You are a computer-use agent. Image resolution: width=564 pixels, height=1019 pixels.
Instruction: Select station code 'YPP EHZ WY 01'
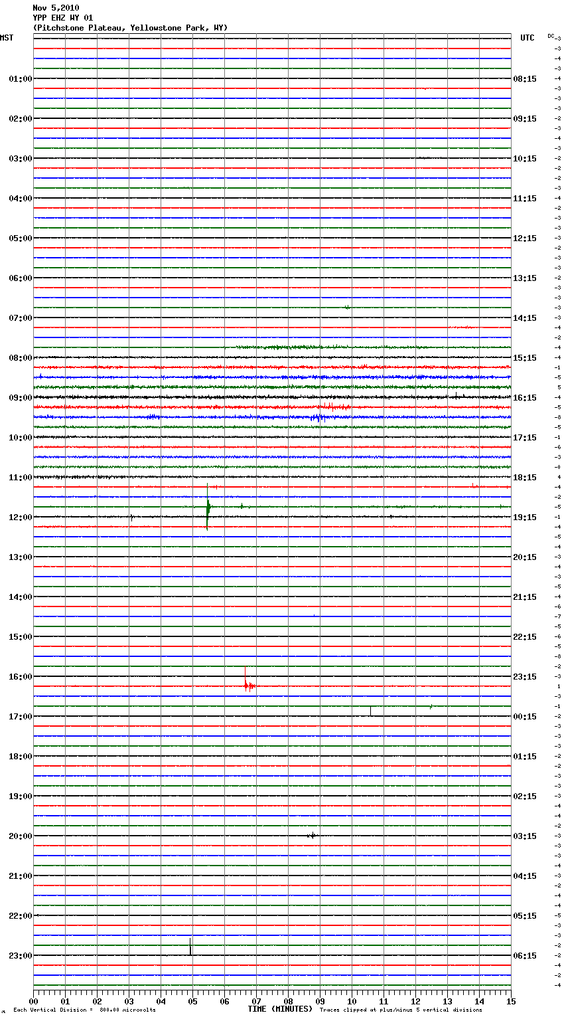click(x=63, y=18)
